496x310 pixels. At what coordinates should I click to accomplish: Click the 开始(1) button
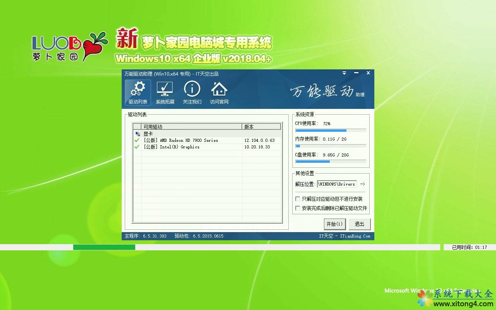tap(334, 224)
